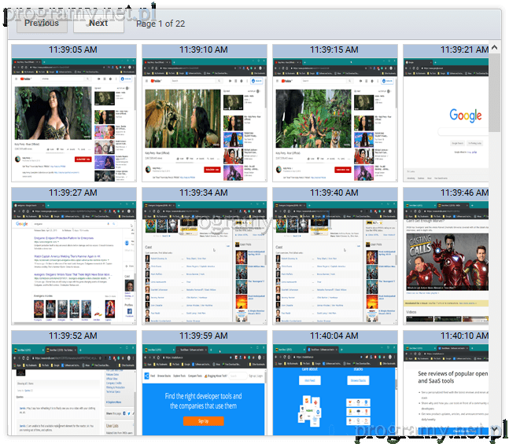The image size is (509, 444).
Task: Click the 11:39:59 AM timestamp header
Action: click(204, 336)
